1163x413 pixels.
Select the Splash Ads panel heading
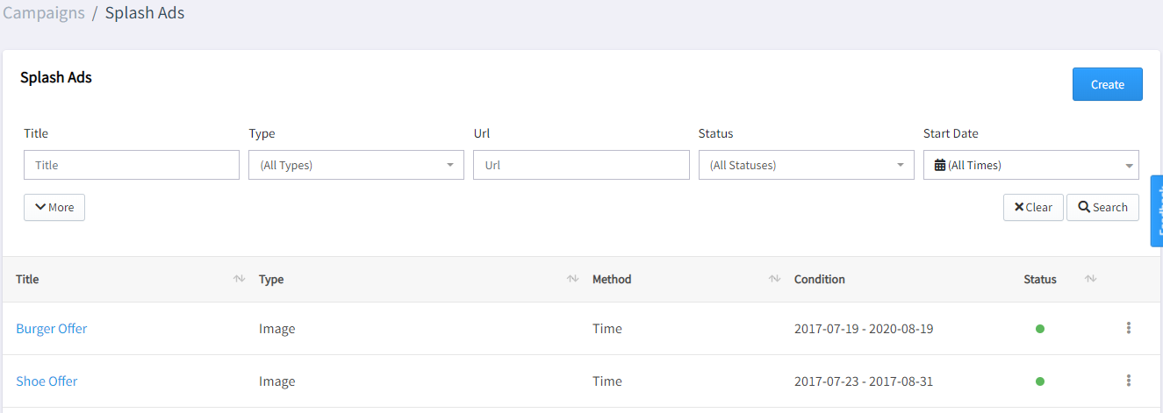[56, 77]
